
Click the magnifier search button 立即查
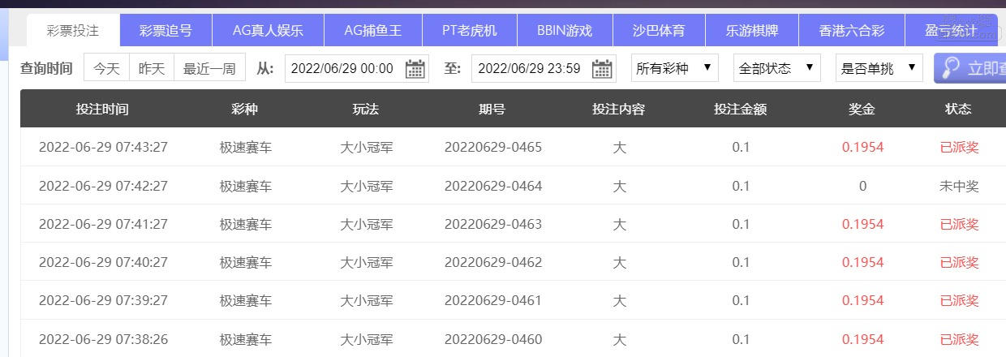970,68
